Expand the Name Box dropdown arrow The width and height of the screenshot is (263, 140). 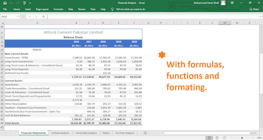pos(18,17)
